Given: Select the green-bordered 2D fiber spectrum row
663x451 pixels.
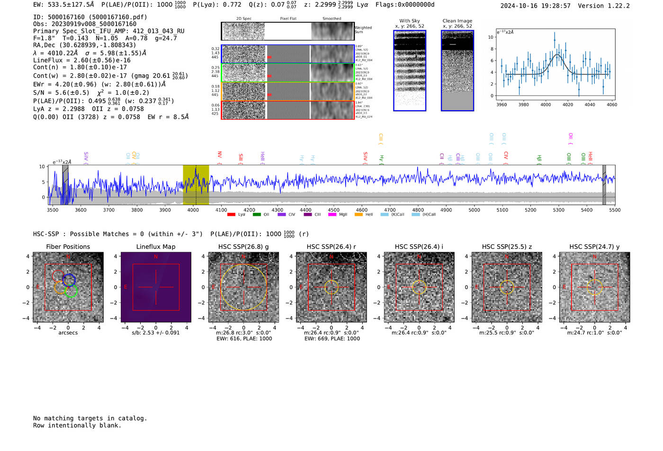Looking at the screenshot, I should (288, 73).
